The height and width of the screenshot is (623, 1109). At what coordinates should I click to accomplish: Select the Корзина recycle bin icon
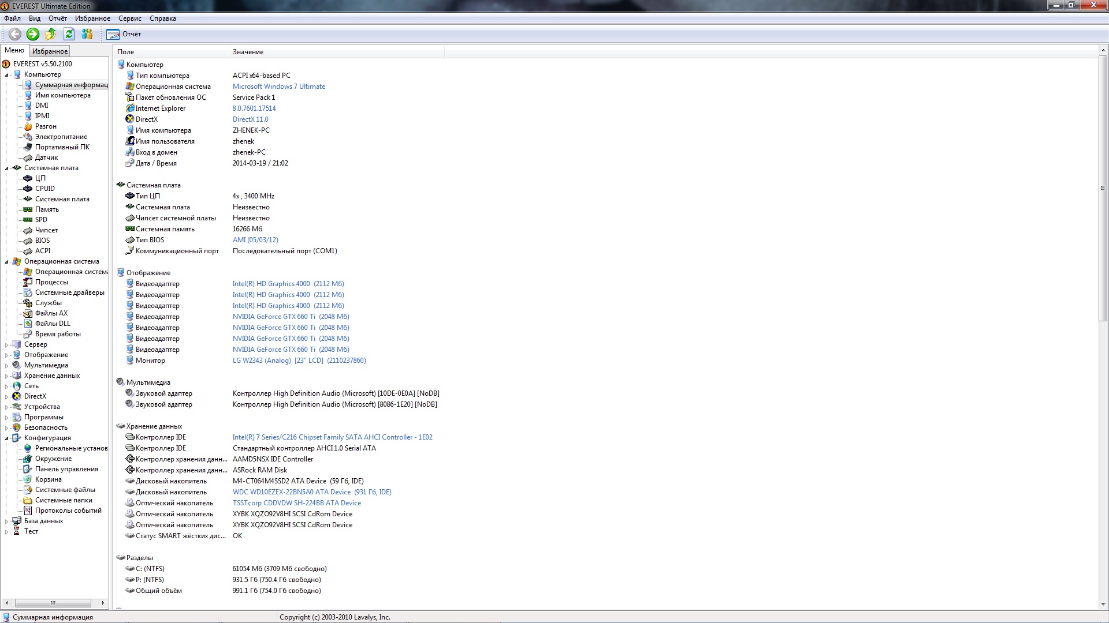click(28, 479)
